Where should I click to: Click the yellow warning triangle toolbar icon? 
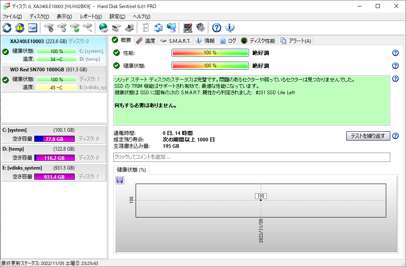coord(20,28)
